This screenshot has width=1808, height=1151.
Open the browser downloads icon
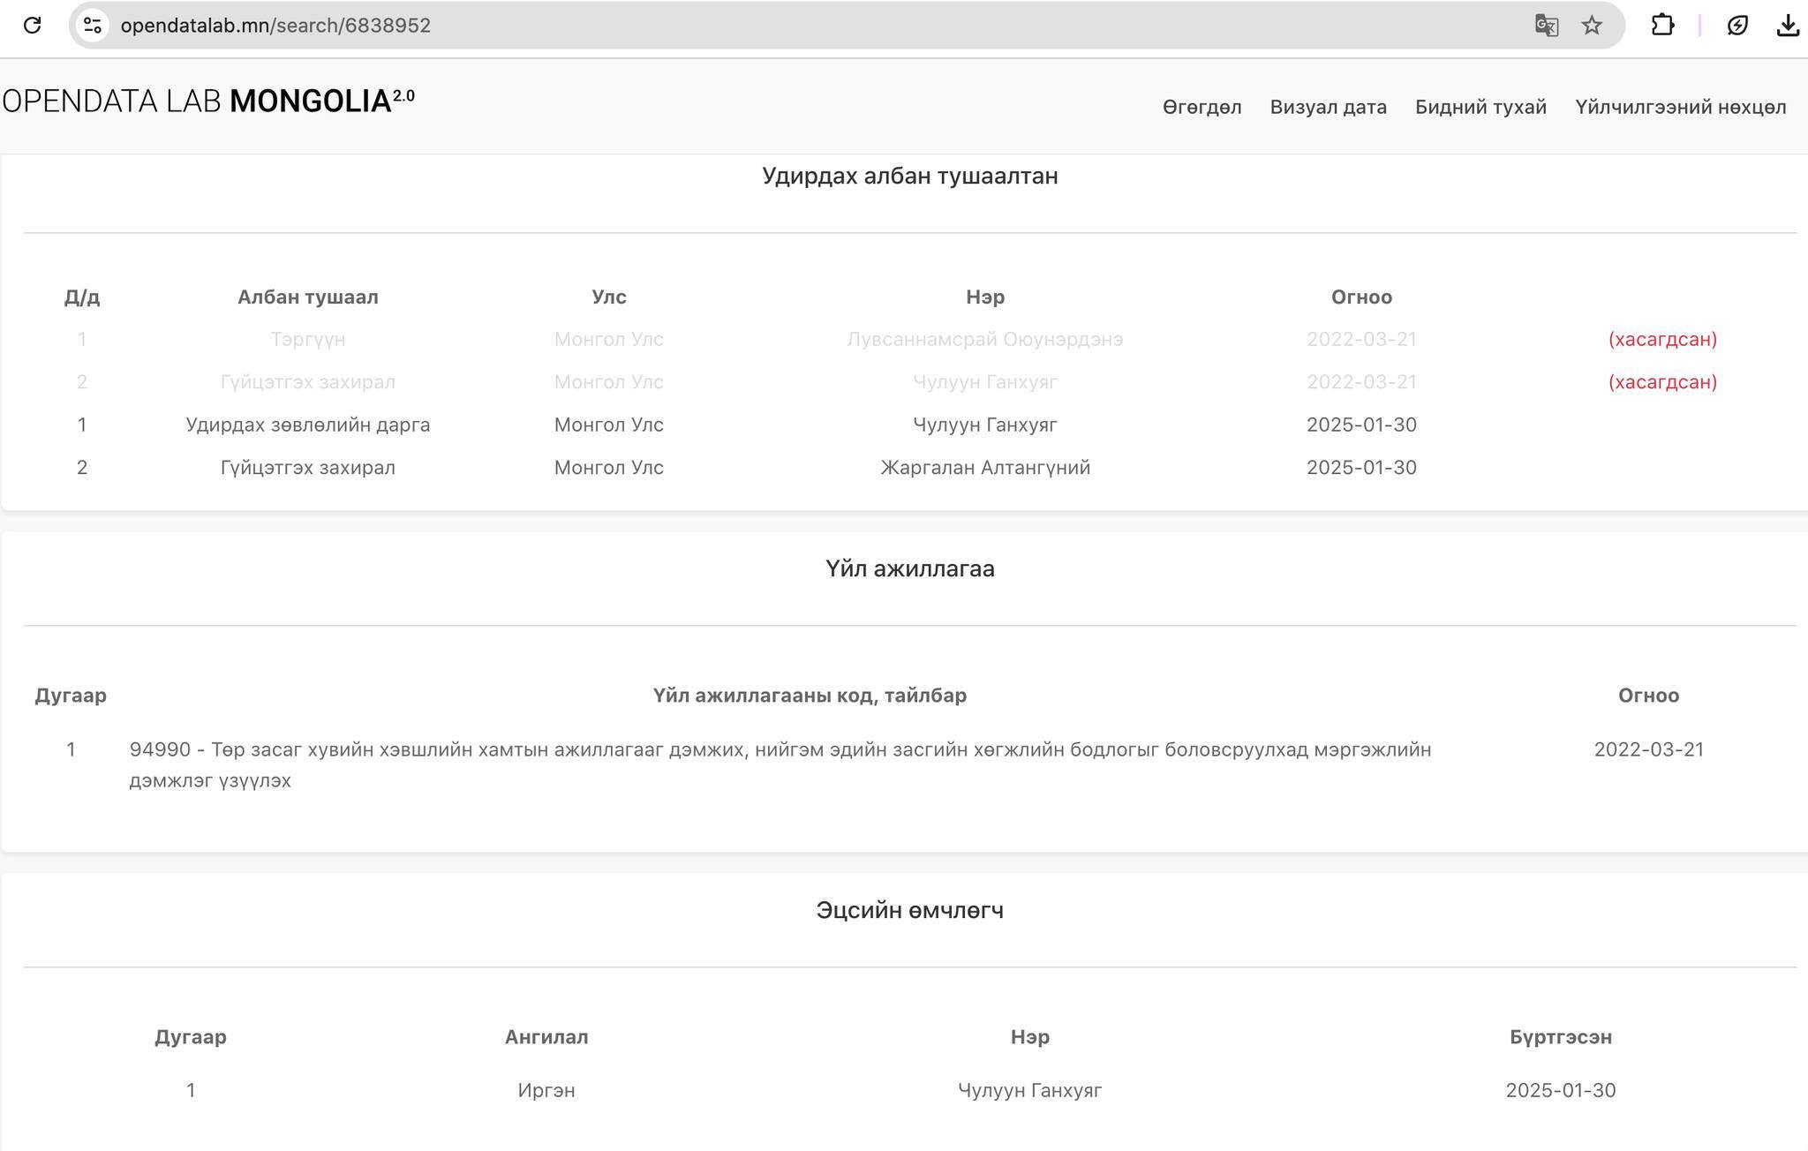click(1788, 25)
